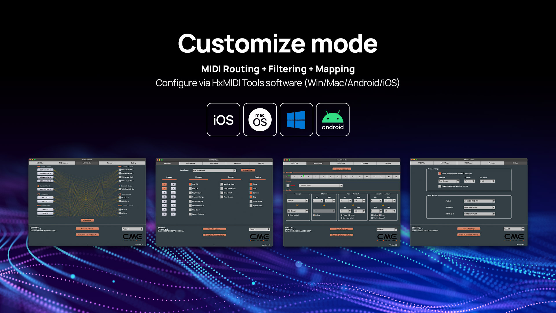Select the USB Virtual In 1 input in router
The width and height of the screenshot is (556, 313).
(x=45, y=170)
